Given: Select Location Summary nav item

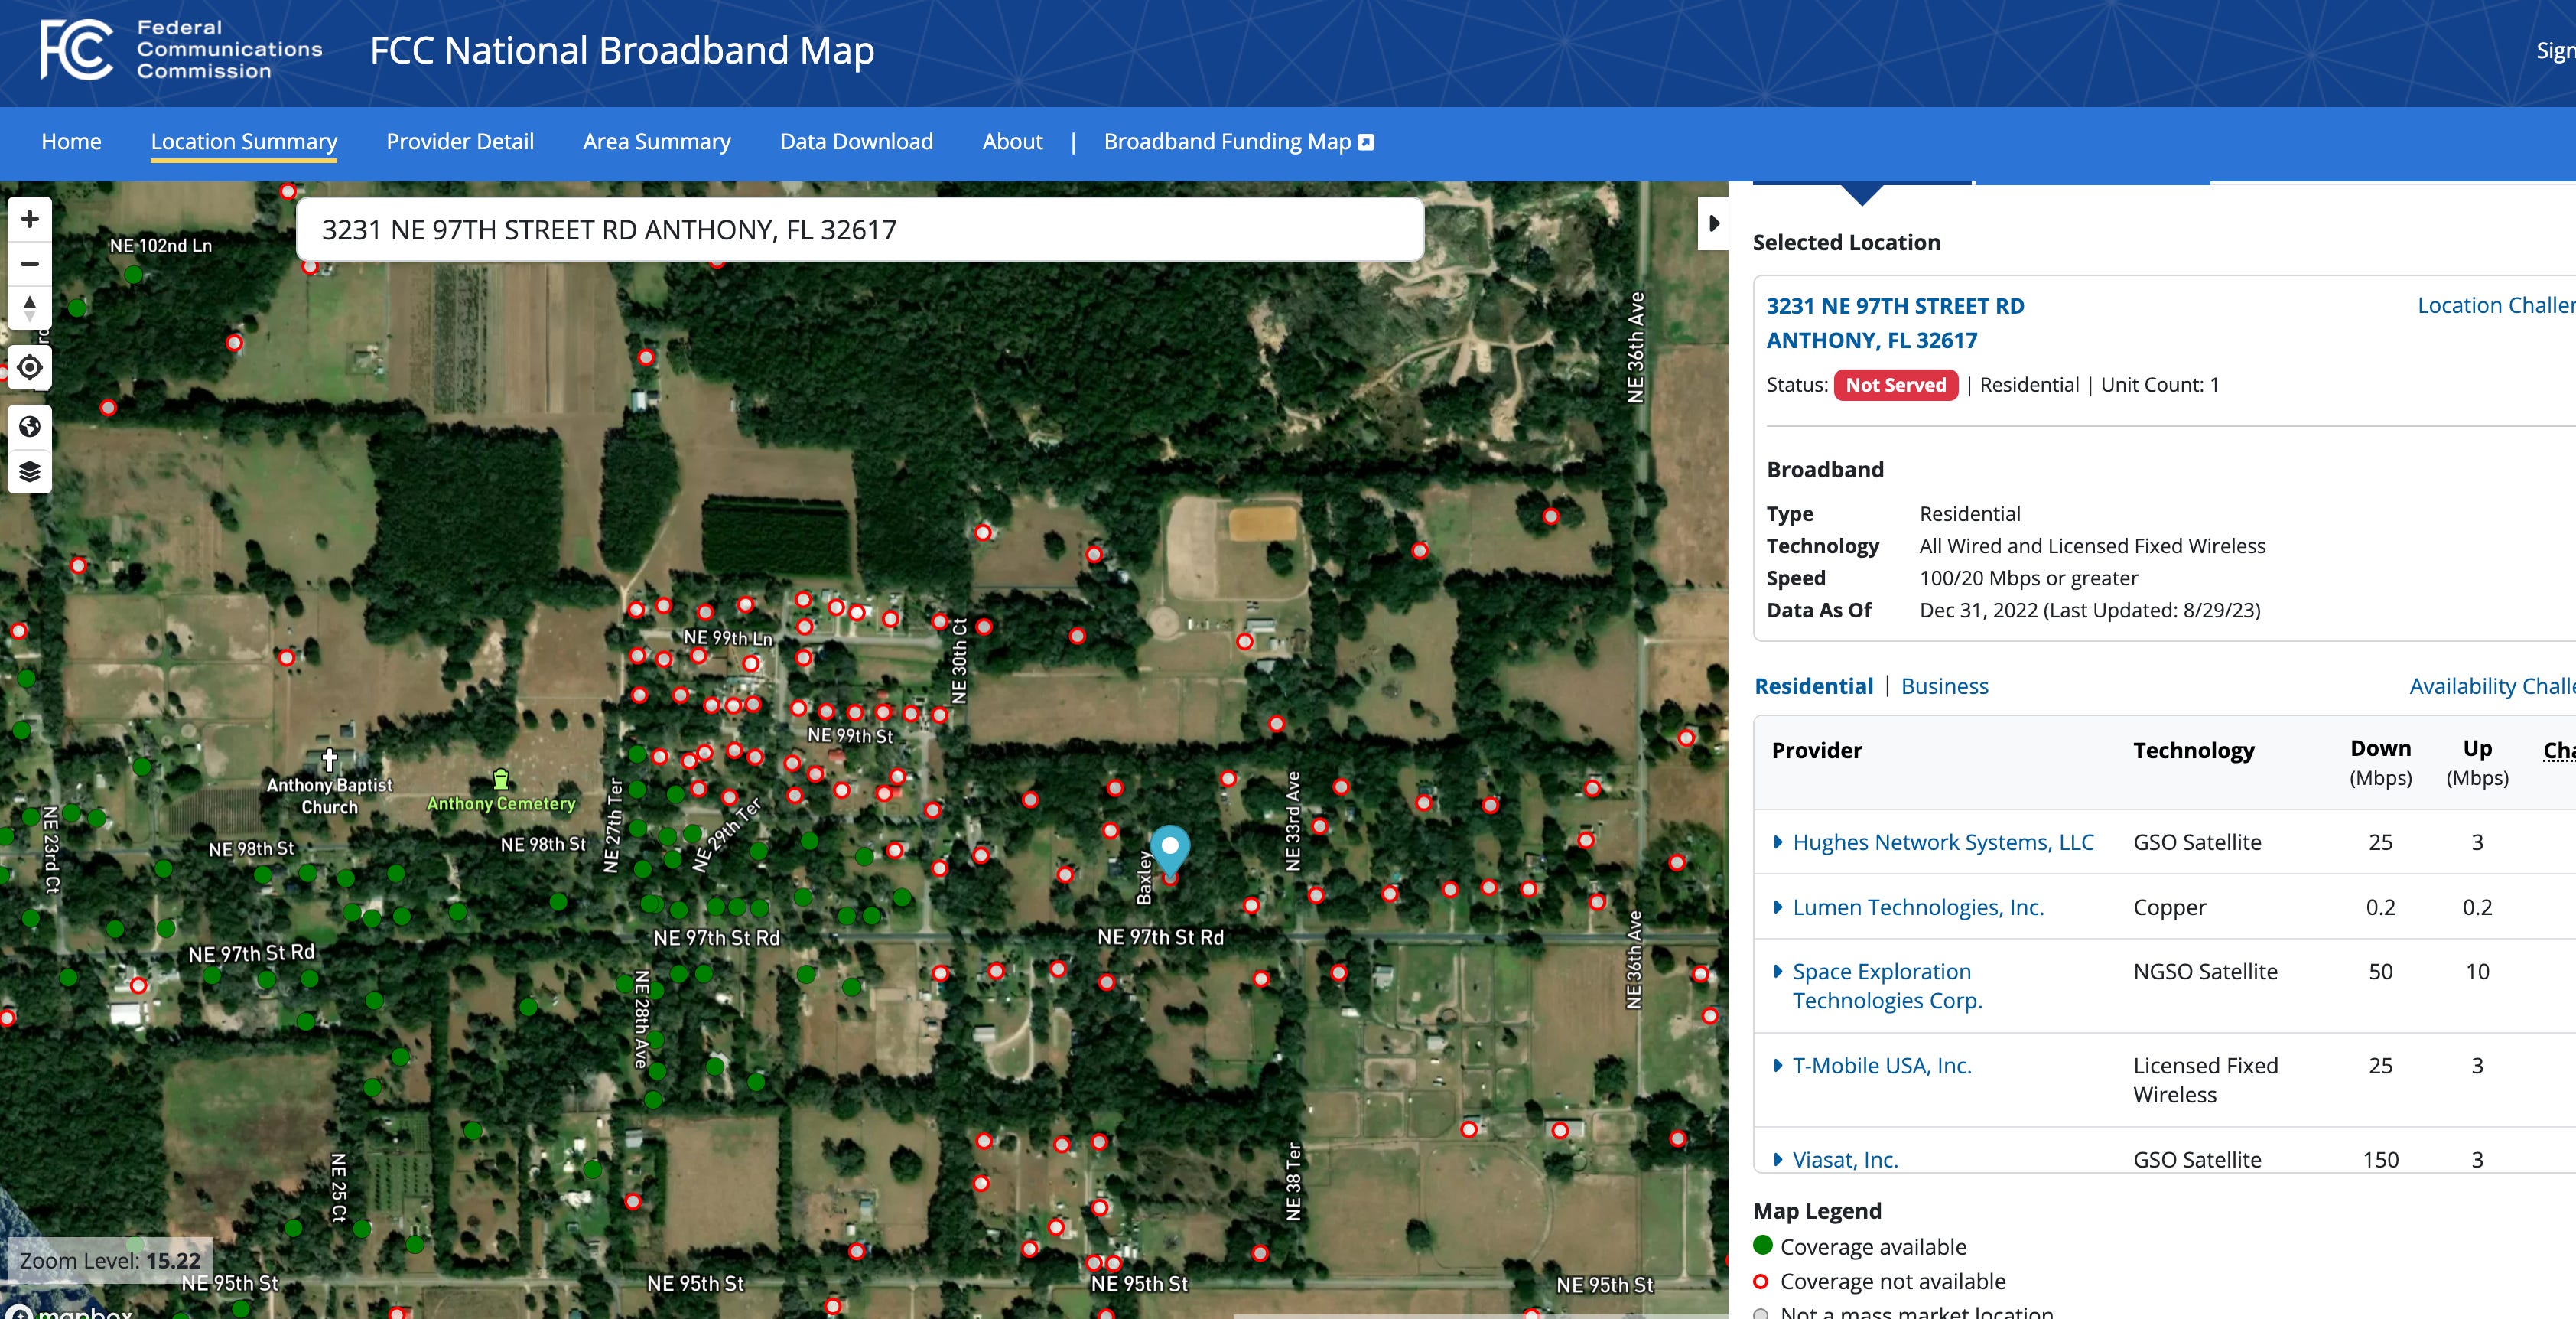Looking at the screenshot, I should click(x=244, y=142).
